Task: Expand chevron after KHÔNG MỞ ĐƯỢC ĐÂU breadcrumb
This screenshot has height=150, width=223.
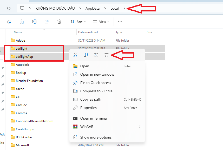Action: (80, 8)
